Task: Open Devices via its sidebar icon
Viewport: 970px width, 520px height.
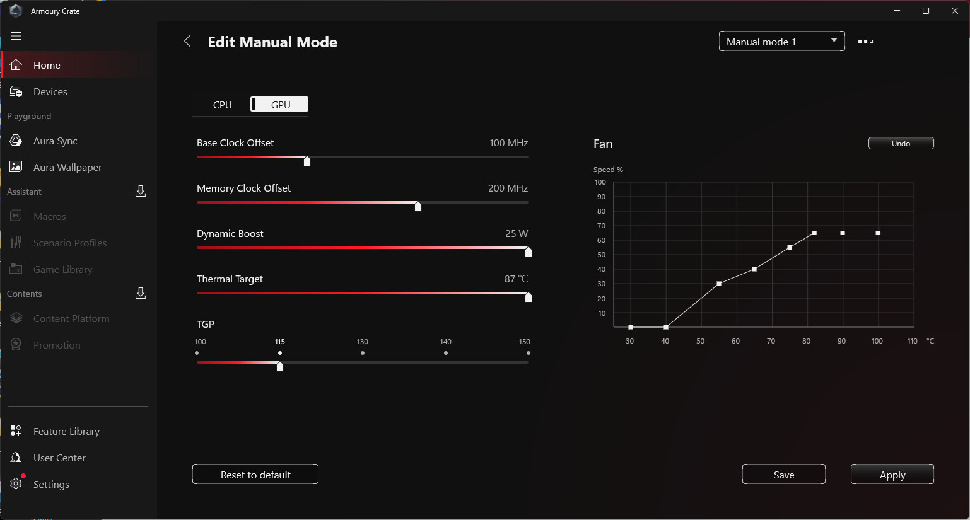Action: click(x=16, y=91)
